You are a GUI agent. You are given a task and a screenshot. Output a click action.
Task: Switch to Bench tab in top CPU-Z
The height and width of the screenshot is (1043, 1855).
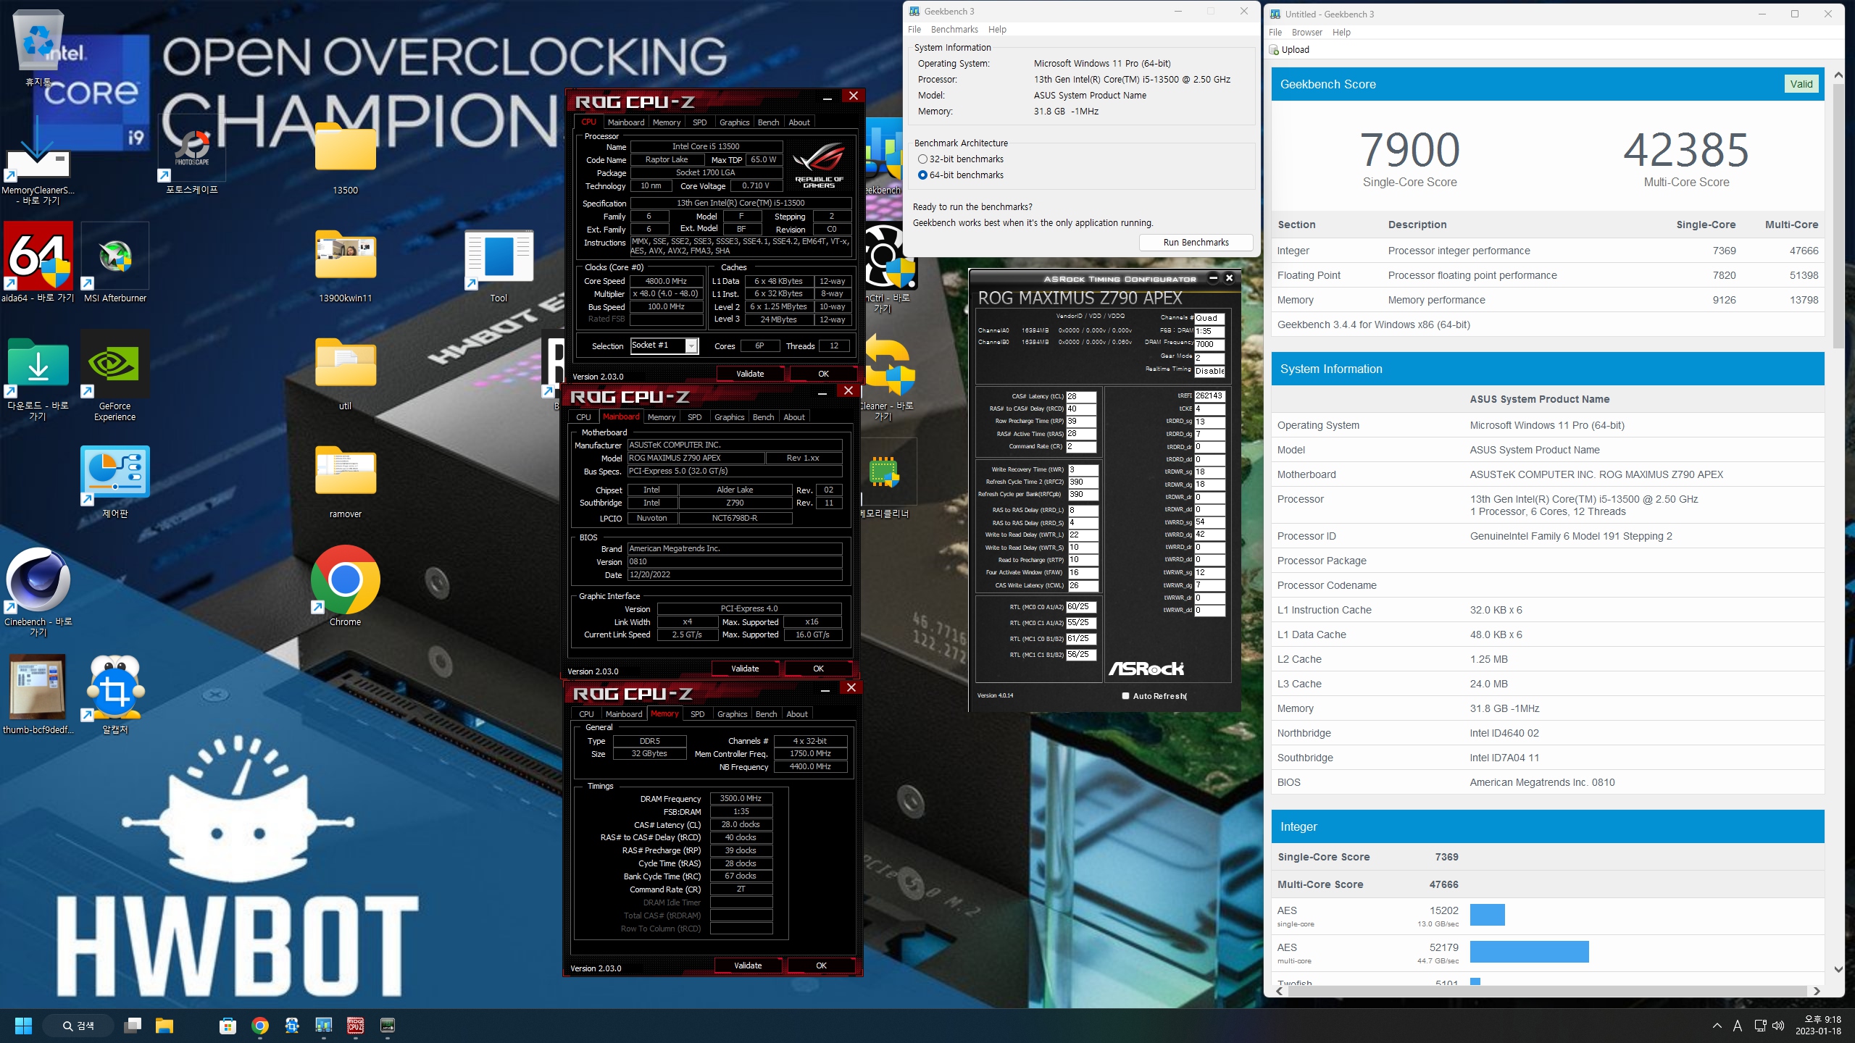(x=768, y=122)
